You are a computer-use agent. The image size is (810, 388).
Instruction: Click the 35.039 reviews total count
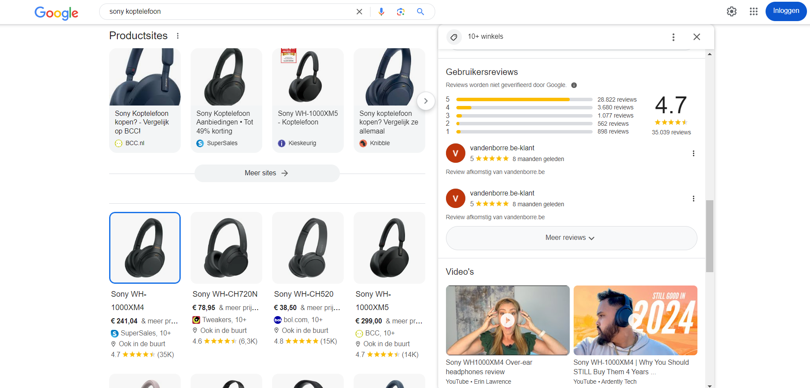click(x=671, y=133)
